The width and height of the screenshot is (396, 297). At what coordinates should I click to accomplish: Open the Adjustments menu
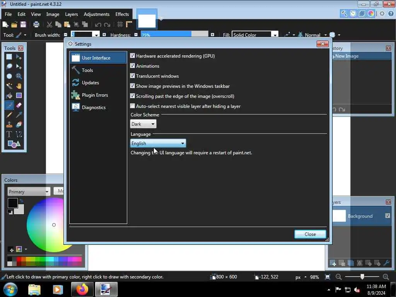97,14
